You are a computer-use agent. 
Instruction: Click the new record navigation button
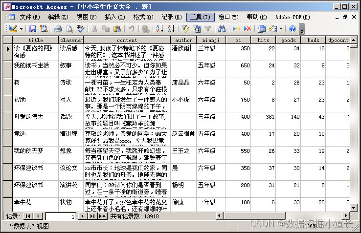[102, 216]
